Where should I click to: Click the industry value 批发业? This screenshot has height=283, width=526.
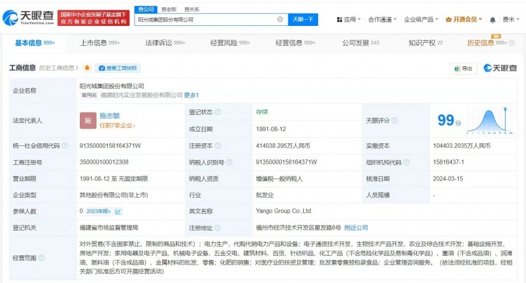click(265, 195)
